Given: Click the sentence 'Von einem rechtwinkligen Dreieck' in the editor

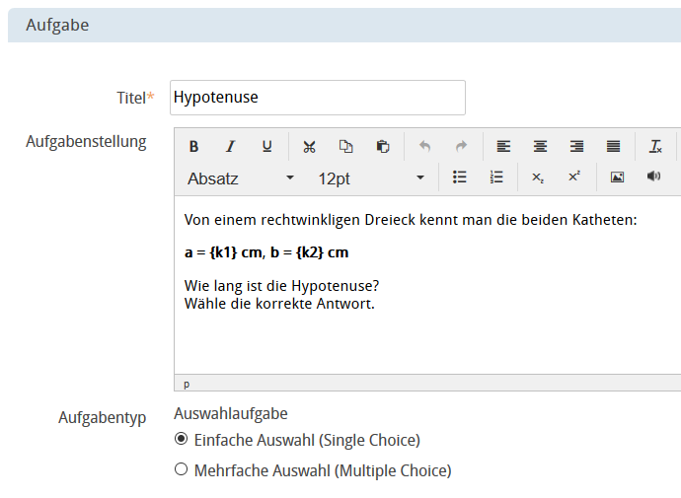Looking at the screenshot, I should point(272,220).
